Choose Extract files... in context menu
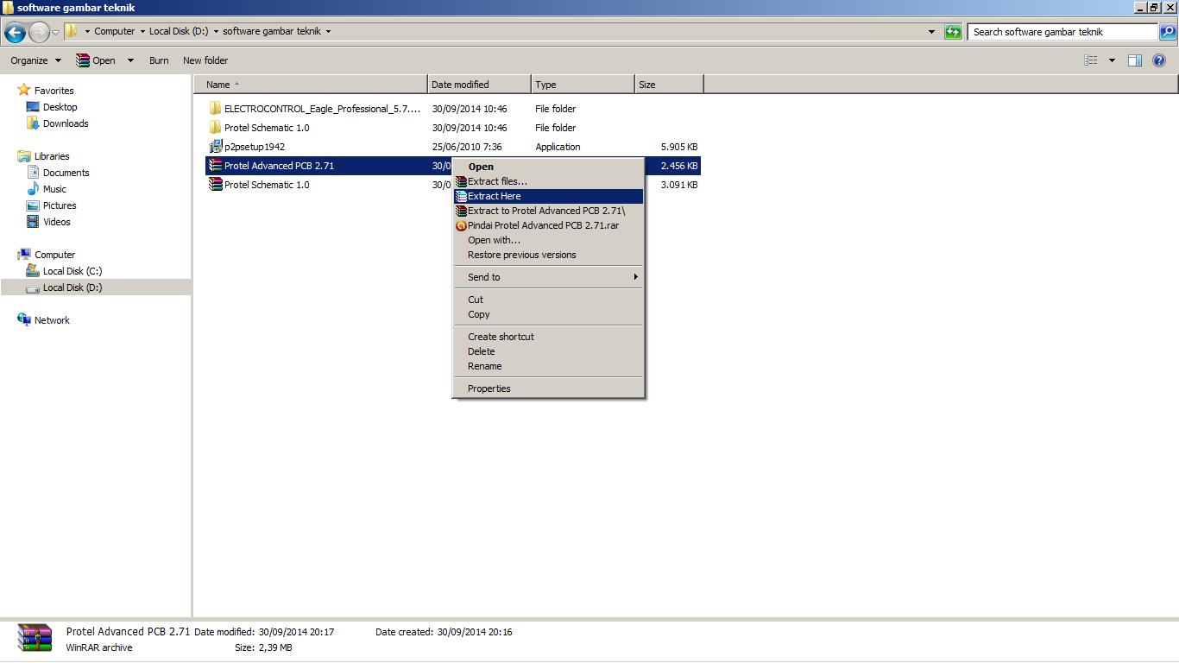This screenshot has width=1179, height=663. click(x=549, y=181)
